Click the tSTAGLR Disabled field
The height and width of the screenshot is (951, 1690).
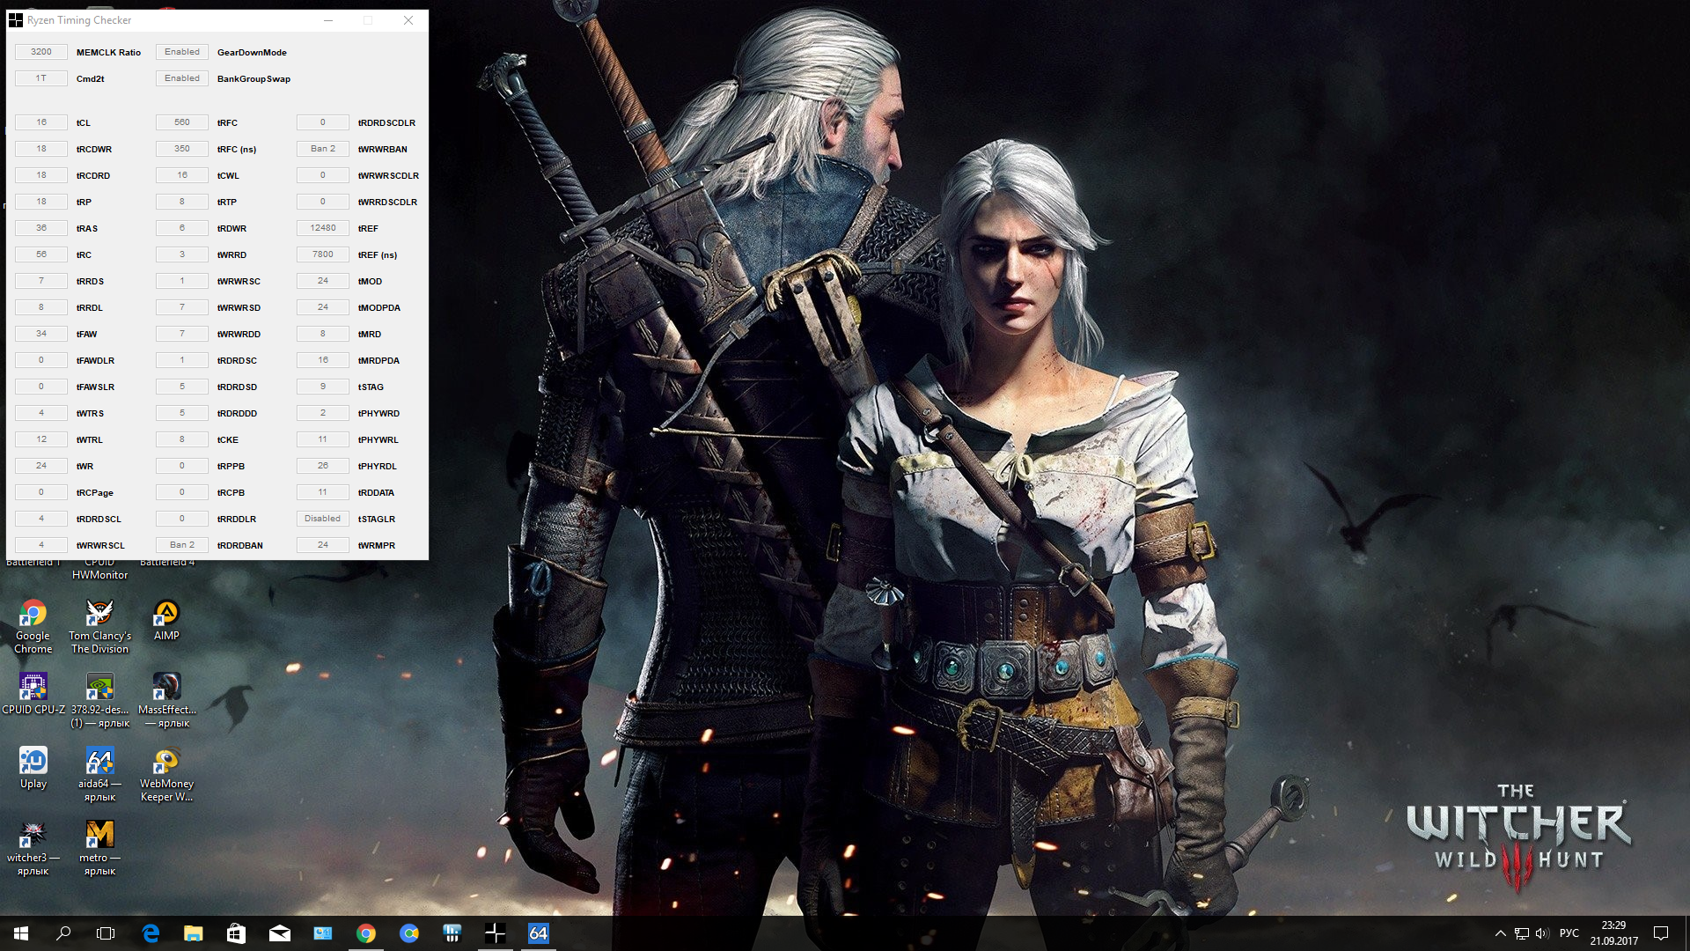pos(322,519)
